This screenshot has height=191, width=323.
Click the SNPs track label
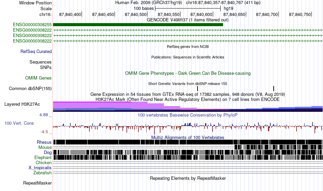coord(46,68)
